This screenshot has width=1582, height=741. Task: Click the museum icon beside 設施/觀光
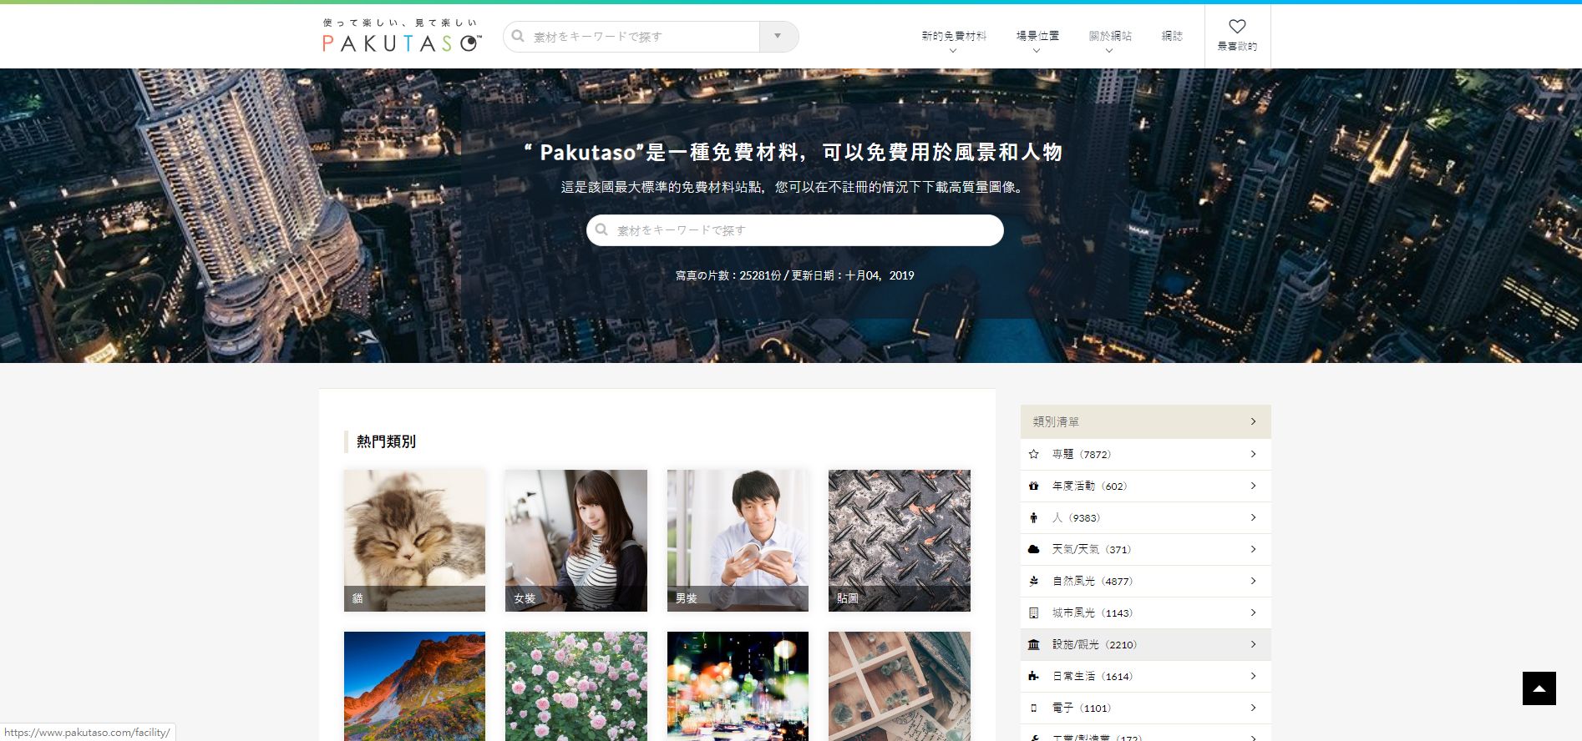point(1034,644)
